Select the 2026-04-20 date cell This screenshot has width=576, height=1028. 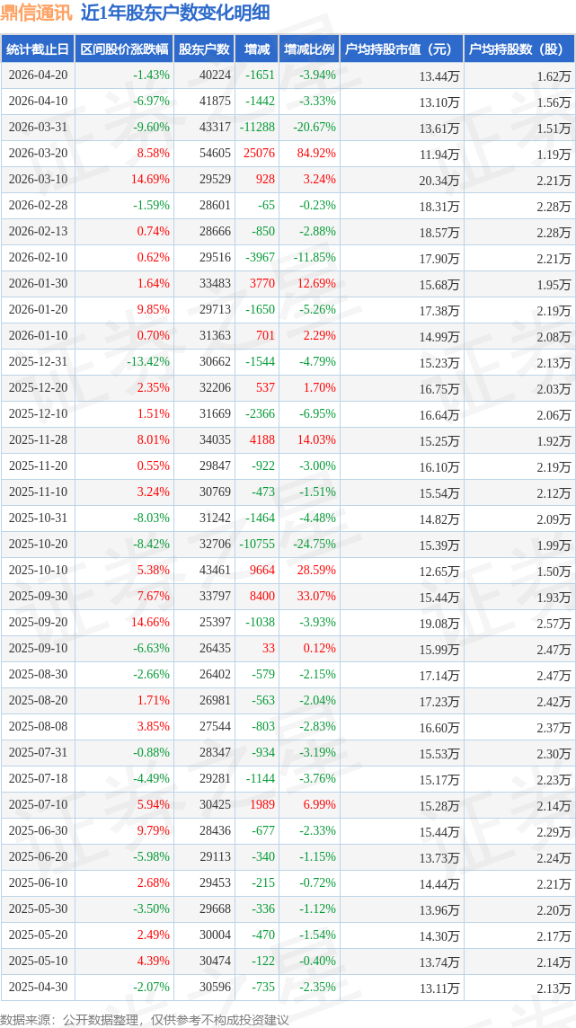(x=38, y=75)
